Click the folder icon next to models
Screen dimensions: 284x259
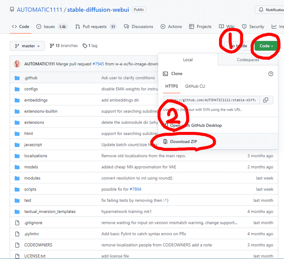(x=17, y=167)
